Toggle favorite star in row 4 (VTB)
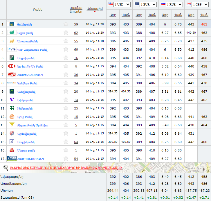The height and width of the screenshot is (201, 211). [66, 50]
